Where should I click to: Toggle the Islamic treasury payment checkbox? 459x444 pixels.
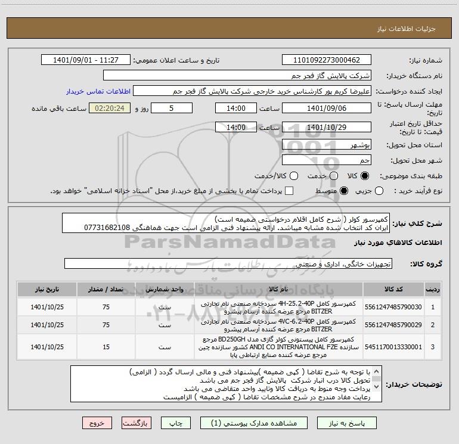pos(289,191)
